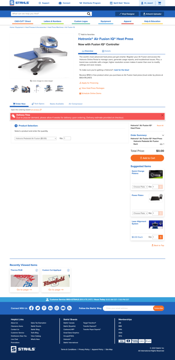Screen dimensions: 175x360
Task: Show info for Thermo-FILM item
Action: coord(37,270)
